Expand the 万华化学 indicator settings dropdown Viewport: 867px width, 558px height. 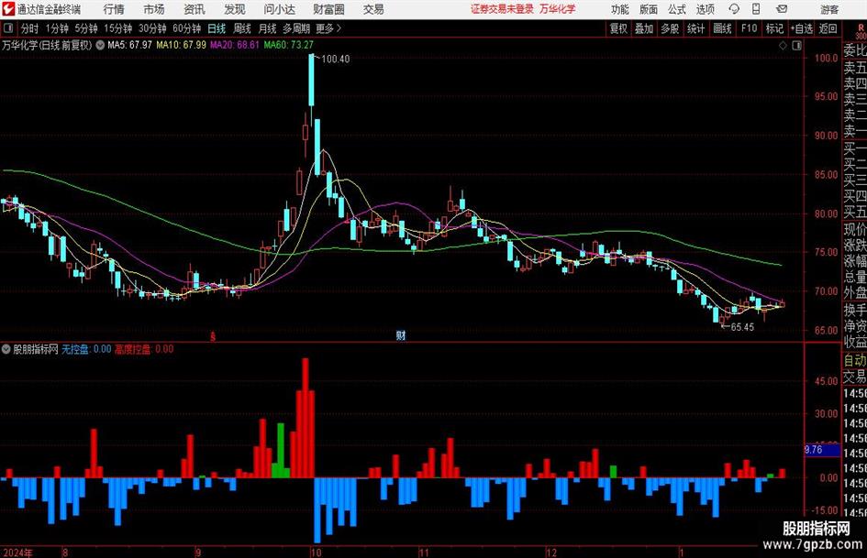100,45
